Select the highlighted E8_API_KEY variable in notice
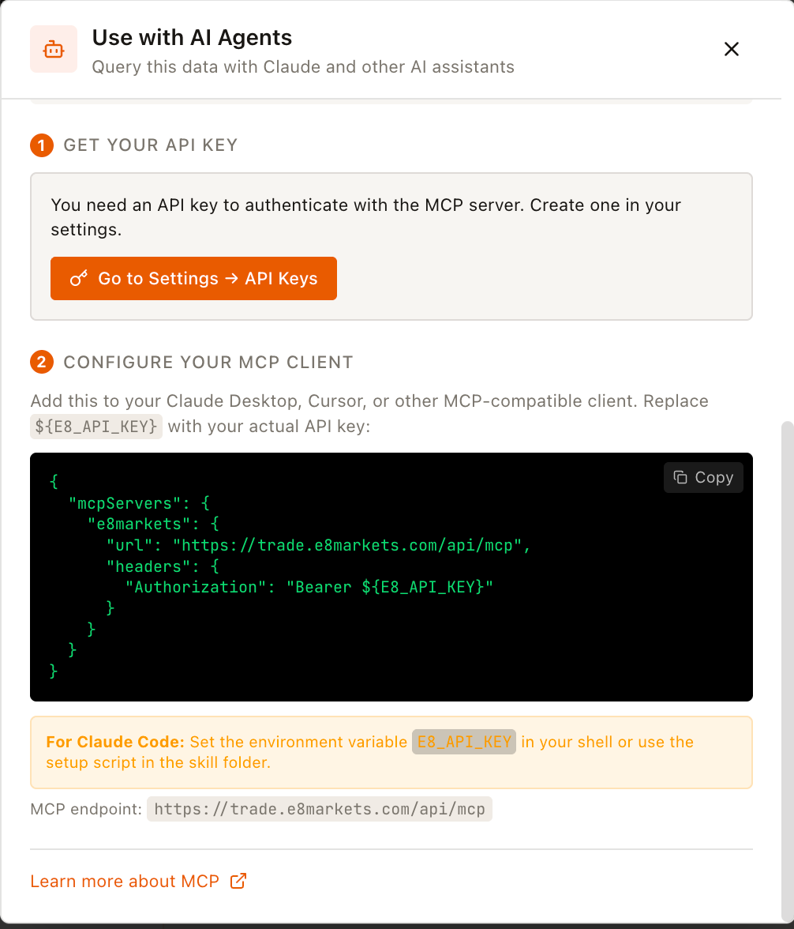Image resolution: width=794 pixels, height=929 pixels. click(464, 742)
